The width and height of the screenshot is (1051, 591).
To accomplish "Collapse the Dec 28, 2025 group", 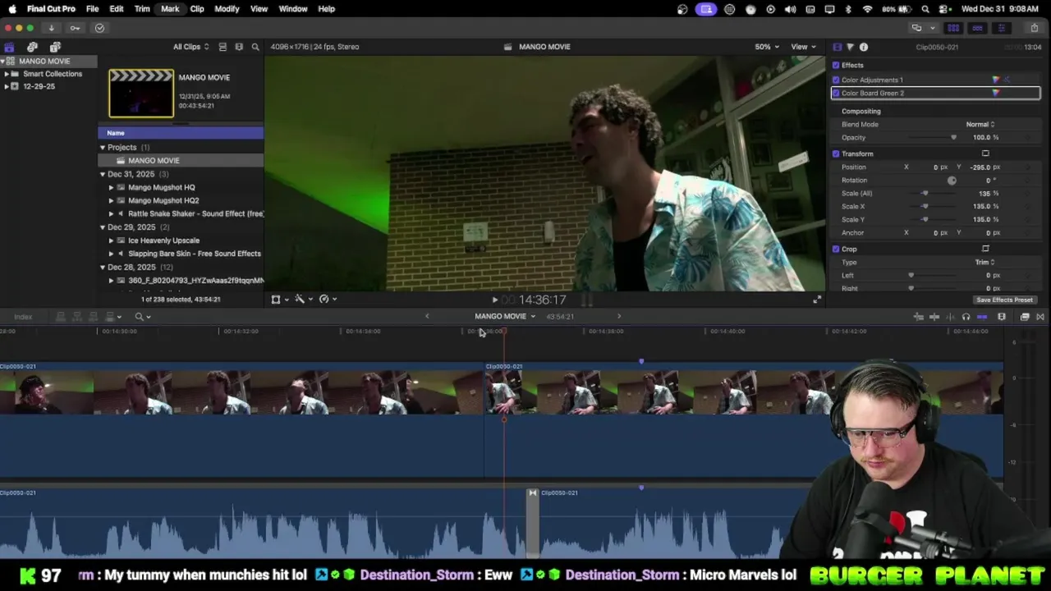I will click(103, 267).
